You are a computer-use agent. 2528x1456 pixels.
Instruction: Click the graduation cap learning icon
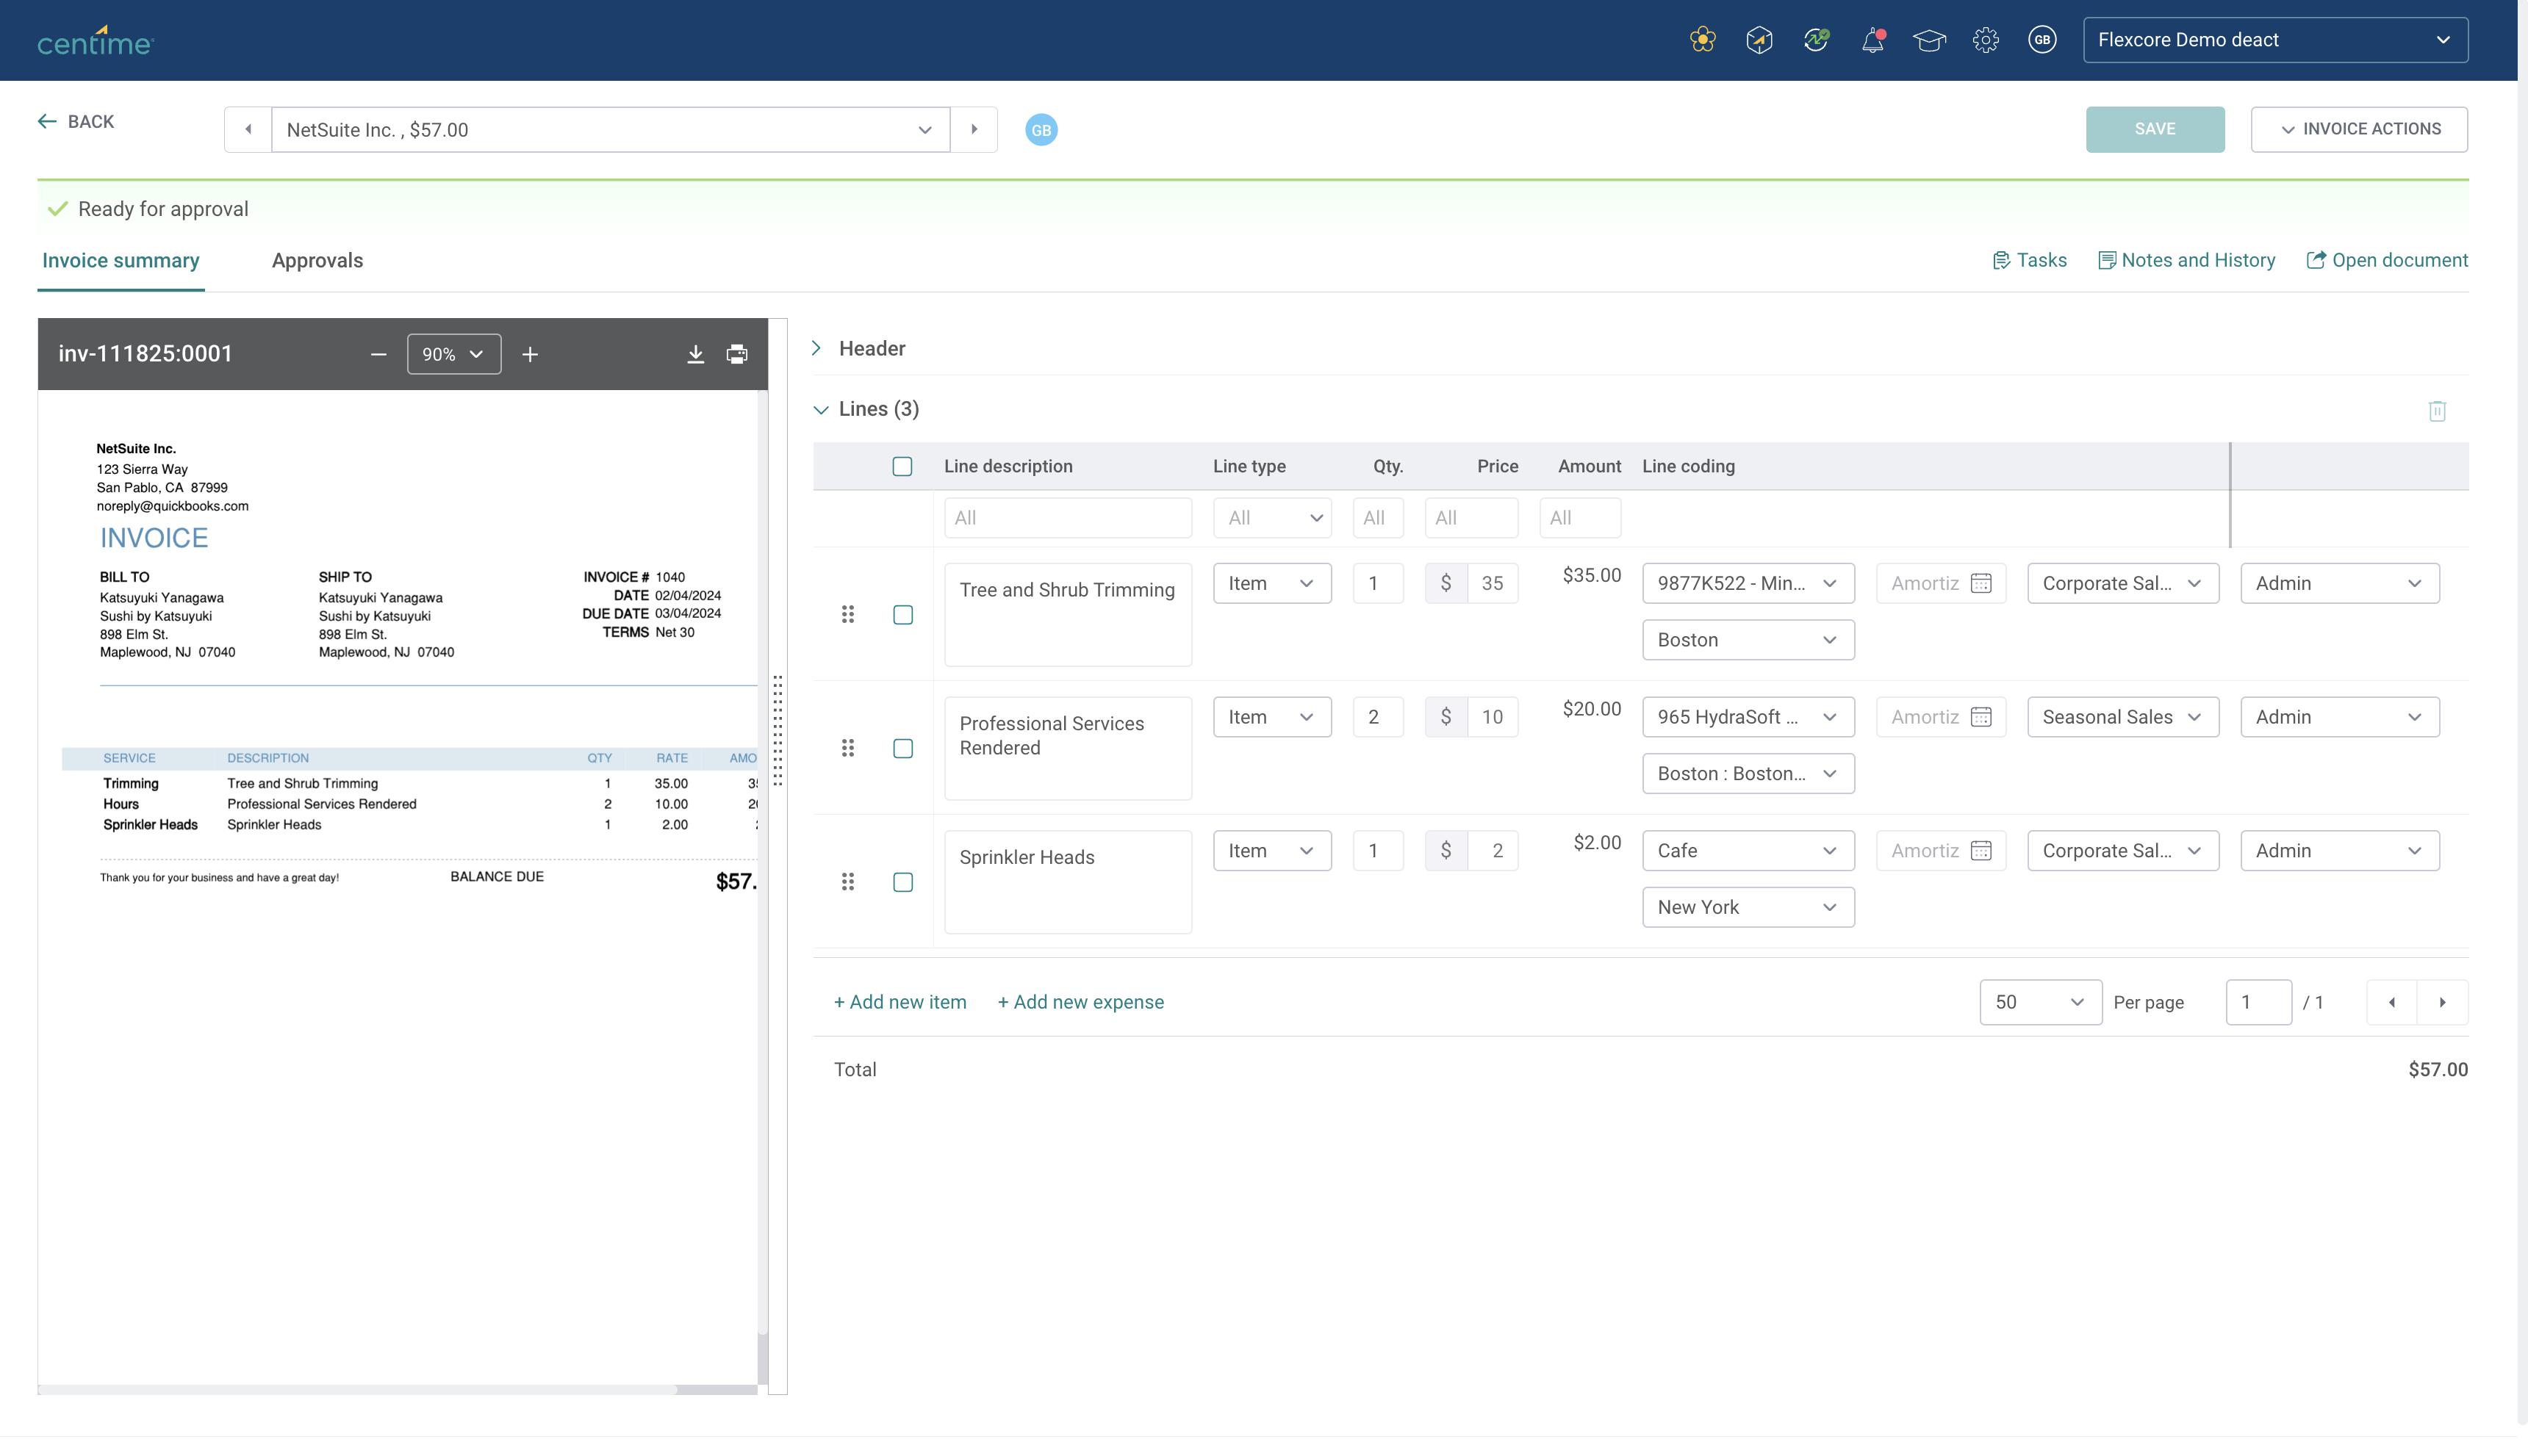tap(1929, 40)
